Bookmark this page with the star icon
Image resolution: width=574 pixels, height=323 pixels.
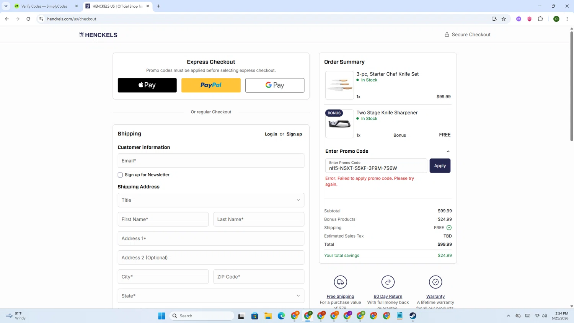click(504, 19)
